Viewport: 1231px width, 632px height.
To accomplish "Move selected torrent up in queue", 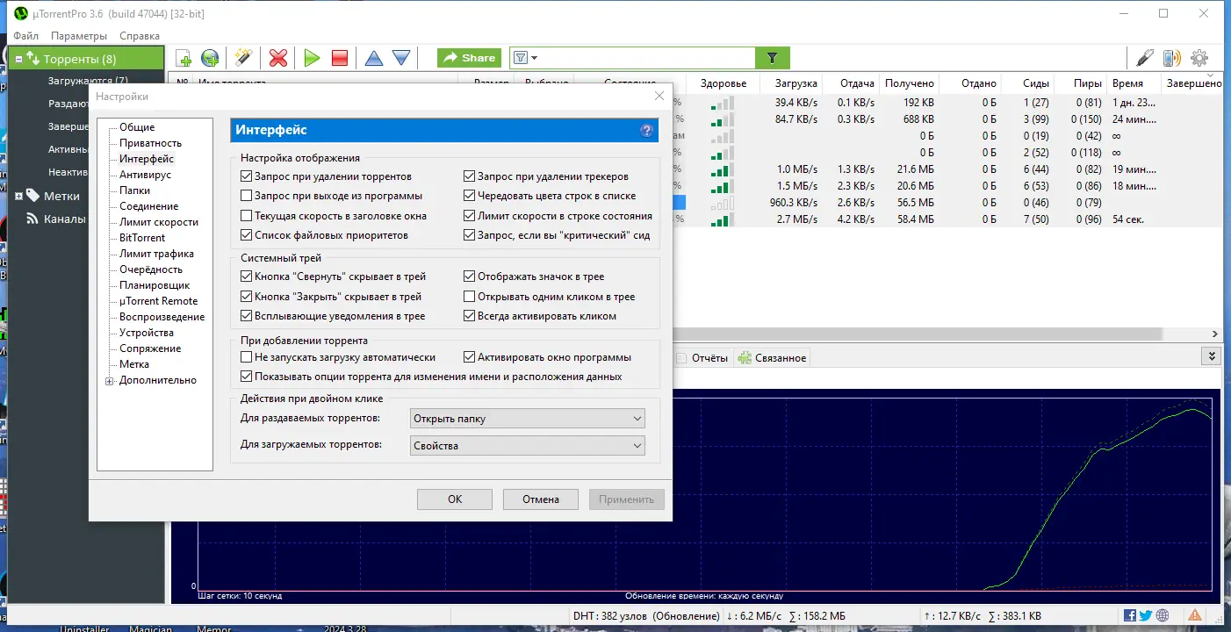I will click(x=373, y=58).
